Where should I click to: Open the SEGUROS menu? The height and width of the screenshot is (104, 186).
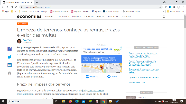pos(89,17)
